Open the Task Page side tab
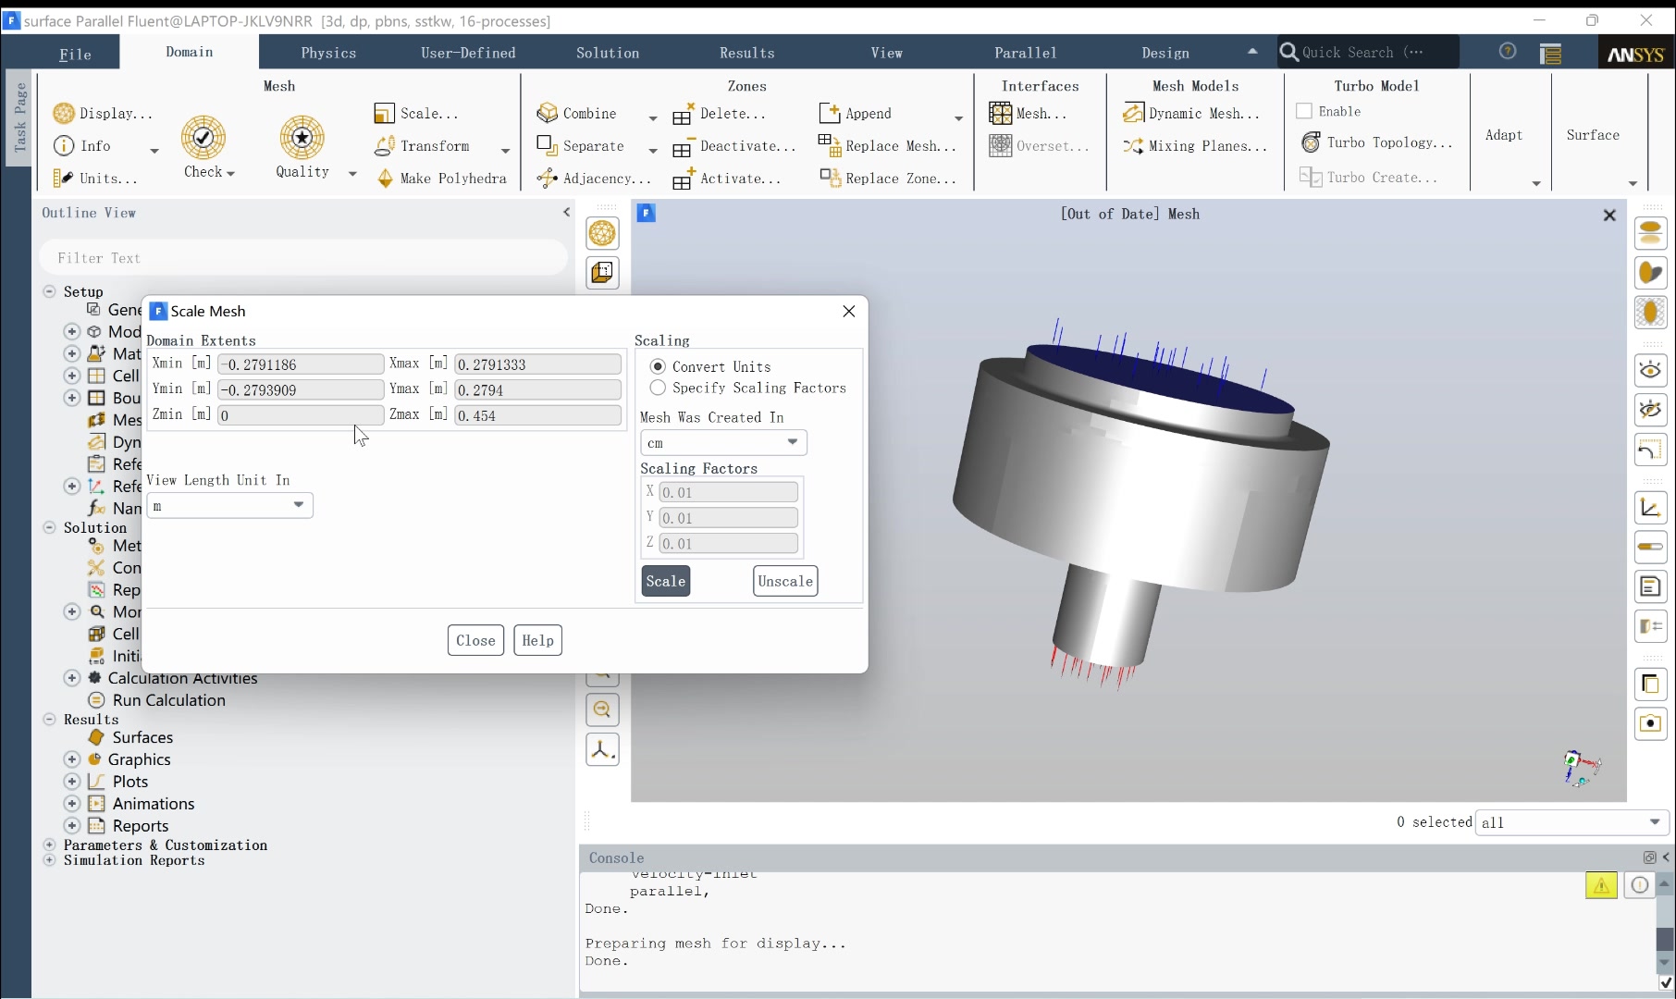Viewport: 1676px width, 999px height. (19, 117)
